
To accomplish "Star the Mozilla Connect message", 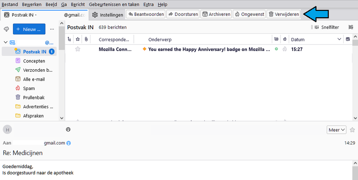I will click(x=77, y=49).
